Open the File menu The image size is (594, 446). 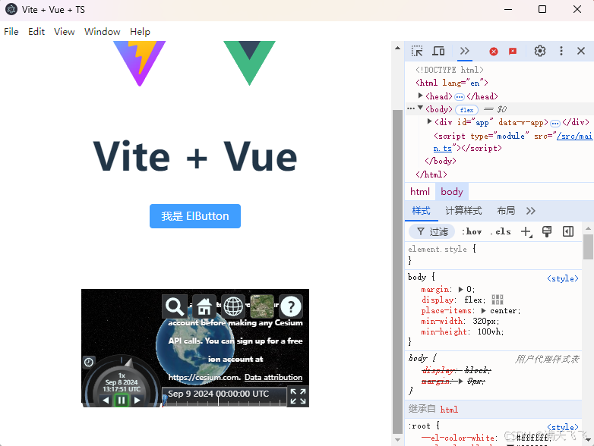11,31
